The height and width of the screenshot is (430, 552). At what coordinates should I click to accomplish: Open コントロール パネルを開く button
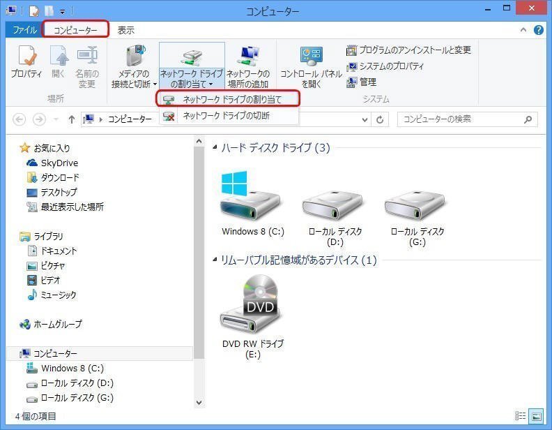pyautogui.click(x=312, y=66)
